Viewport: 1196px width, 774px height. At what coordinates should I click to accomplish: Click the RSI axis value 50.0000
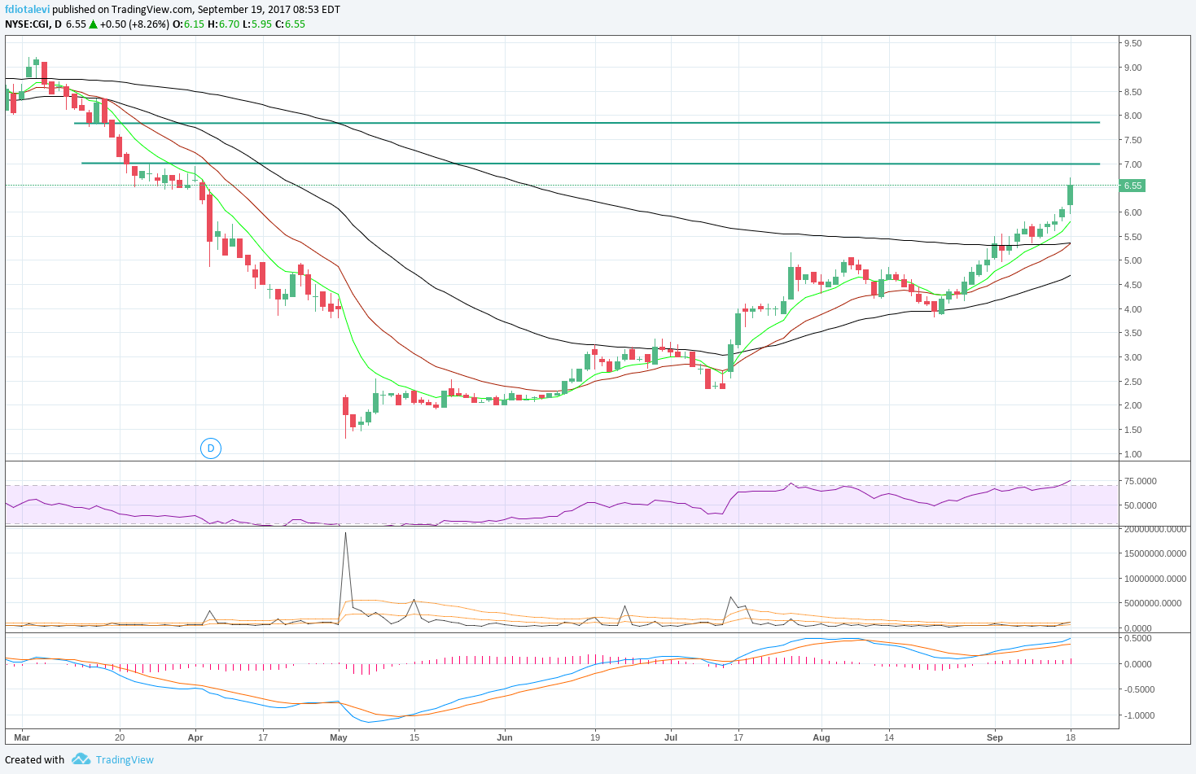(1141, 505)
